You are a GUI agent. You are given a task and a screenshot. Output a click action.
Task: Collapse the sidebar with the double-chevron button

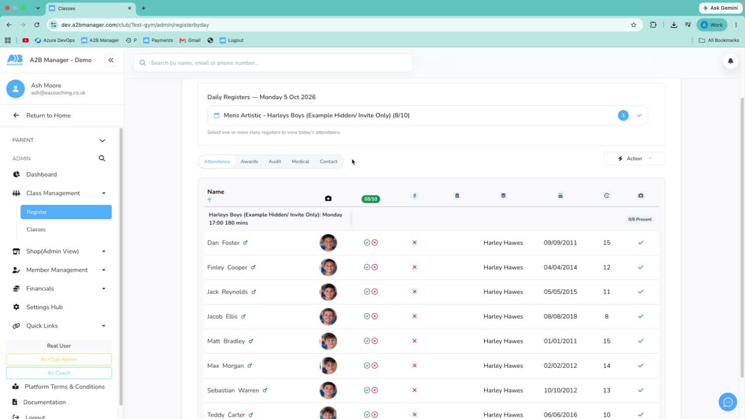[x=111, y=60]
